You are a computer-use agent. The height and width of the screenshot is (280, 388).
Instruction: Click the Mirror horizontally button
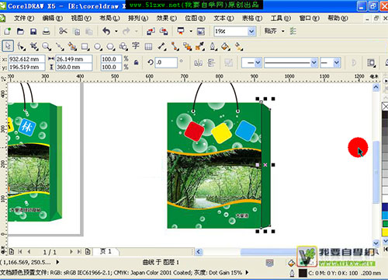199,62
